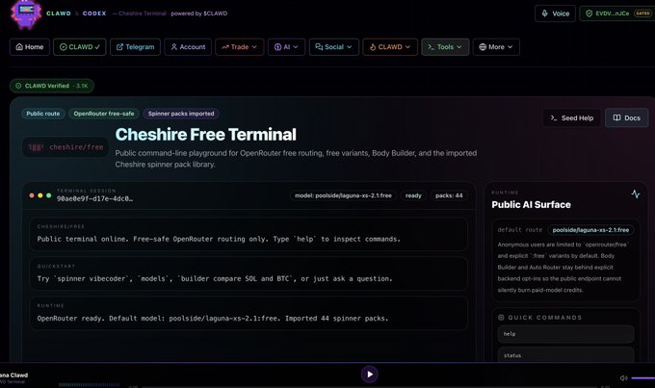This screenshot has height=388, width=655.
Task: Click the Cheshire Free Terminal heading
Action: (205, 135)
